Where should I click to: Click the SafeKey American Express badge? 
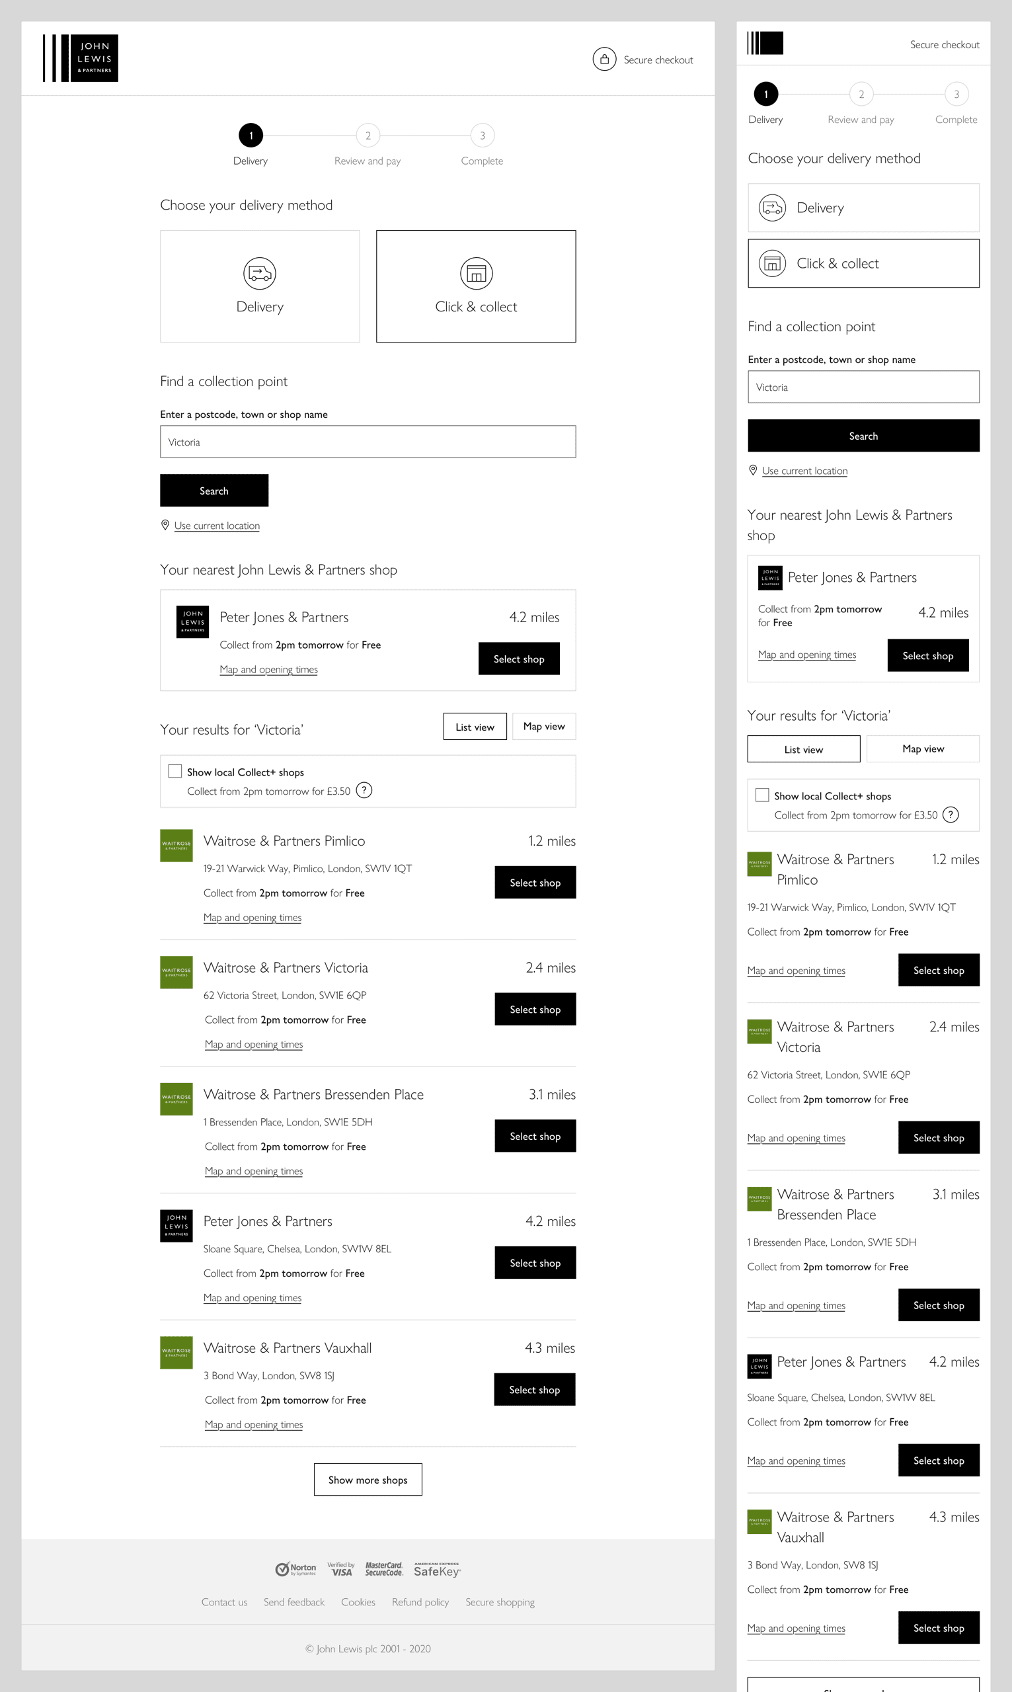point(437,1569)
